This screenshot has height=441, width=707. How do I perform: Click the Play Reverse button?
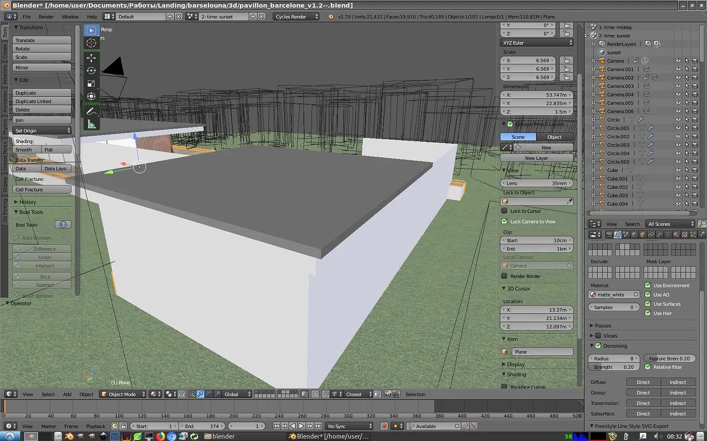pos(293,426)
